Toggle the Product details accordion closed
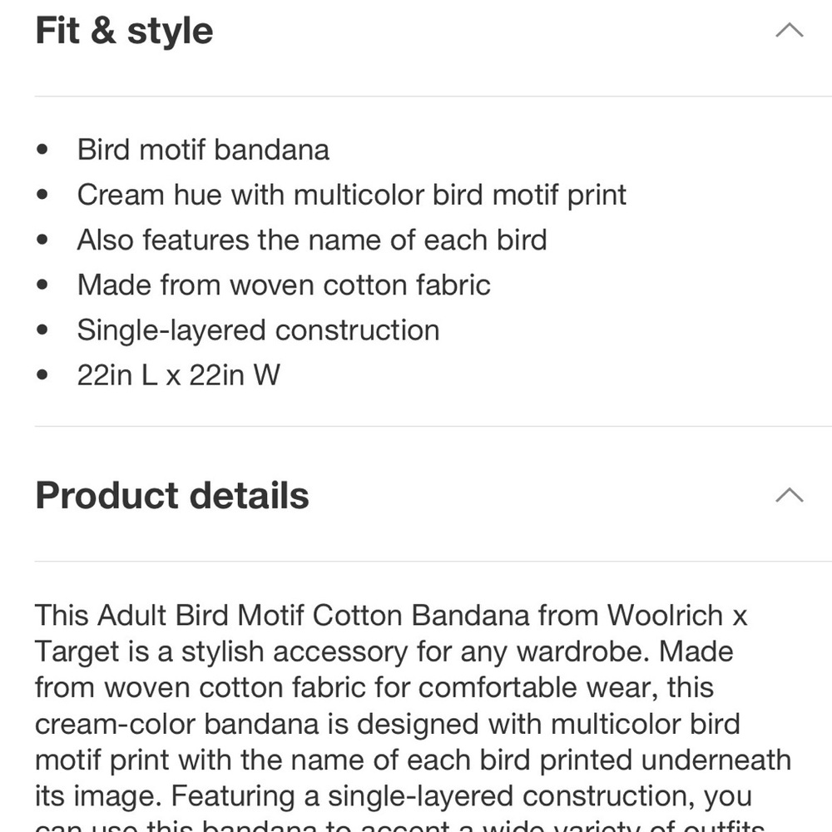832x832 pixels. pyautogui.click(x=788, y=495)
